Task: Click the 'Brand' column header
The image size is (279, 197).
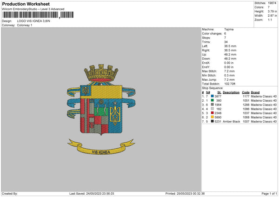Action: [255, 92]
